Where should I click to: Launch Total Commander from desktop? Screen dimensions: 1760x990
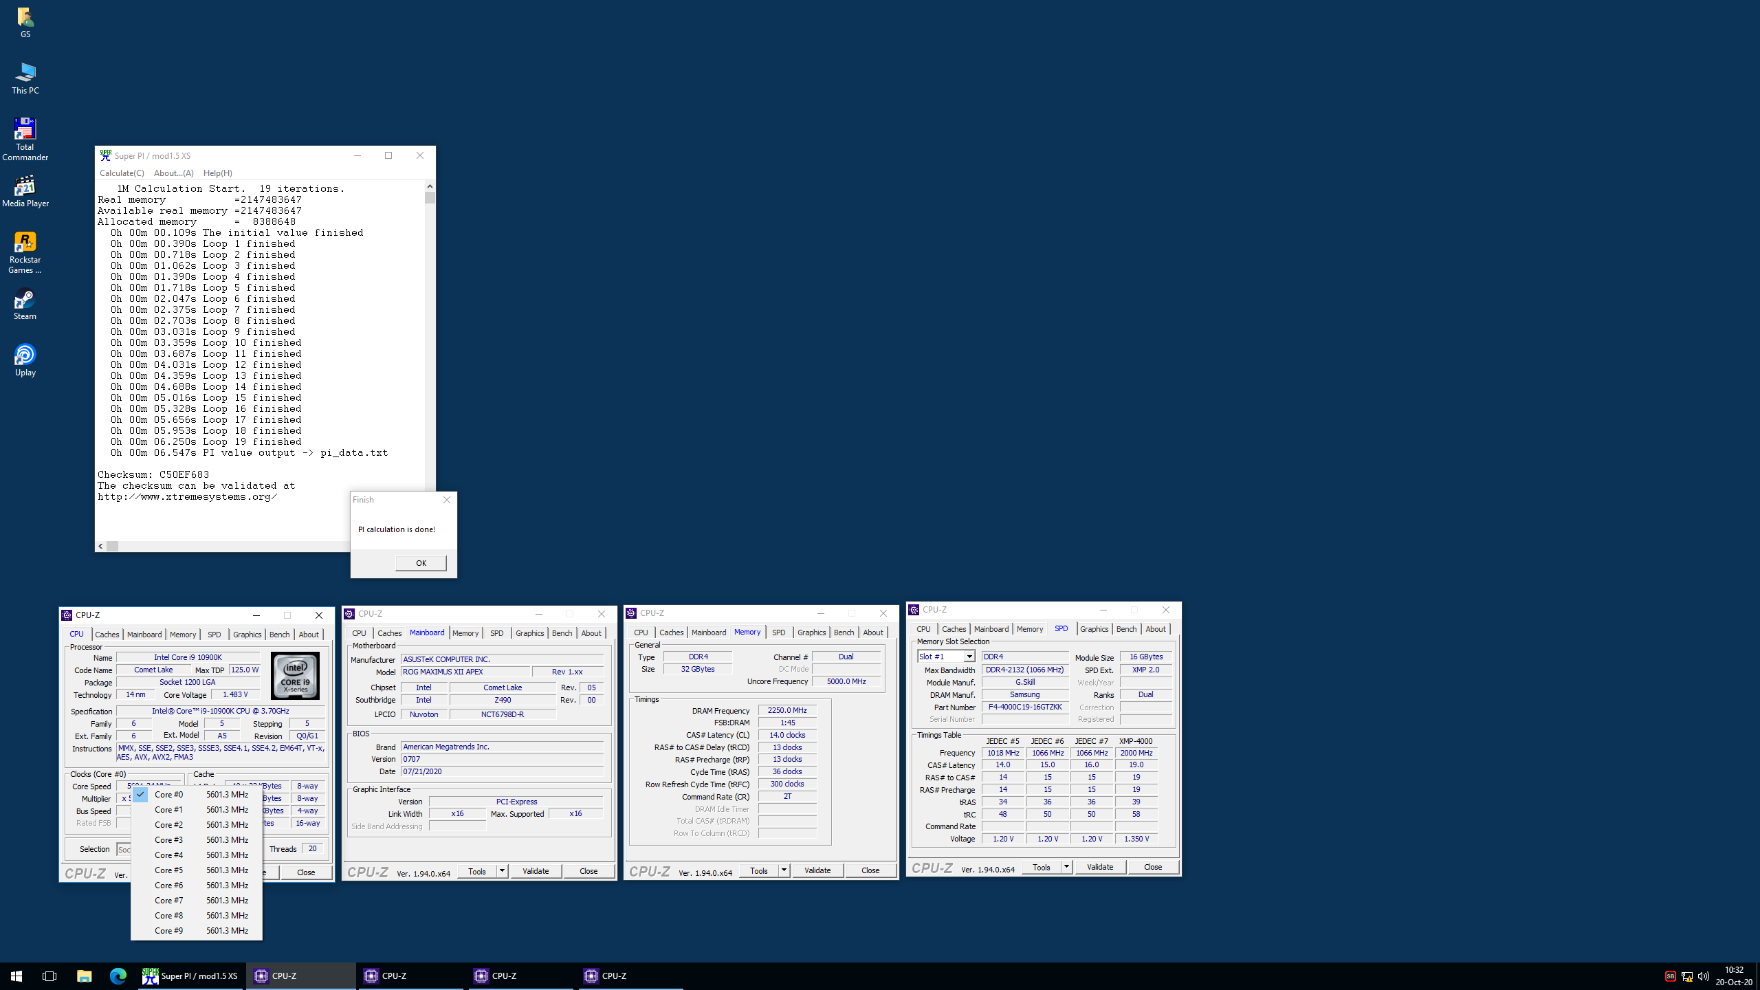pos(25,139)
